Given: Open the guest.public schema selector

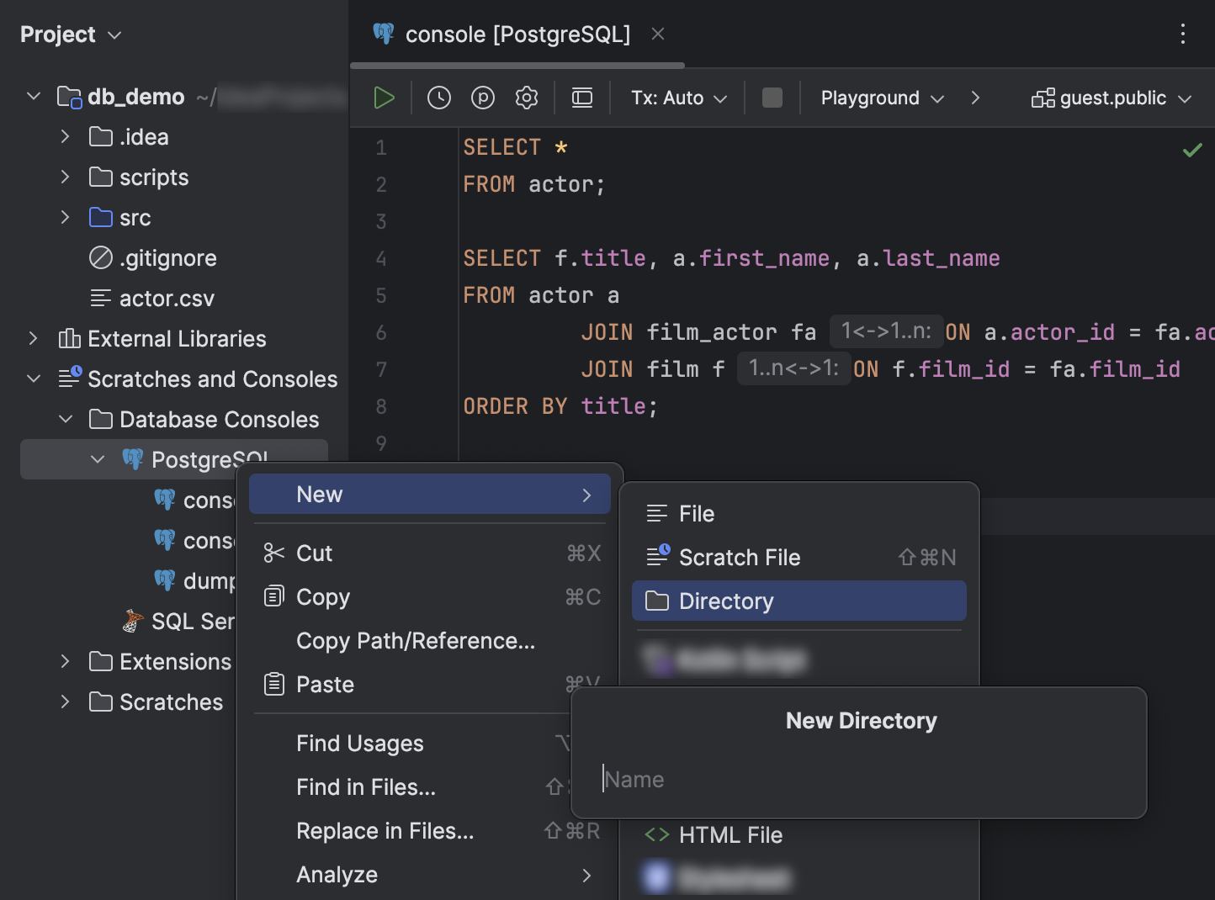Looking at the screenshot, I should 1111,98.
